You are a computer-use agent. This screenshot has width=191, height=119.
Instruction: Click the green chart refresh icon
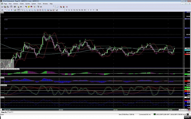[x=15, y=10]
